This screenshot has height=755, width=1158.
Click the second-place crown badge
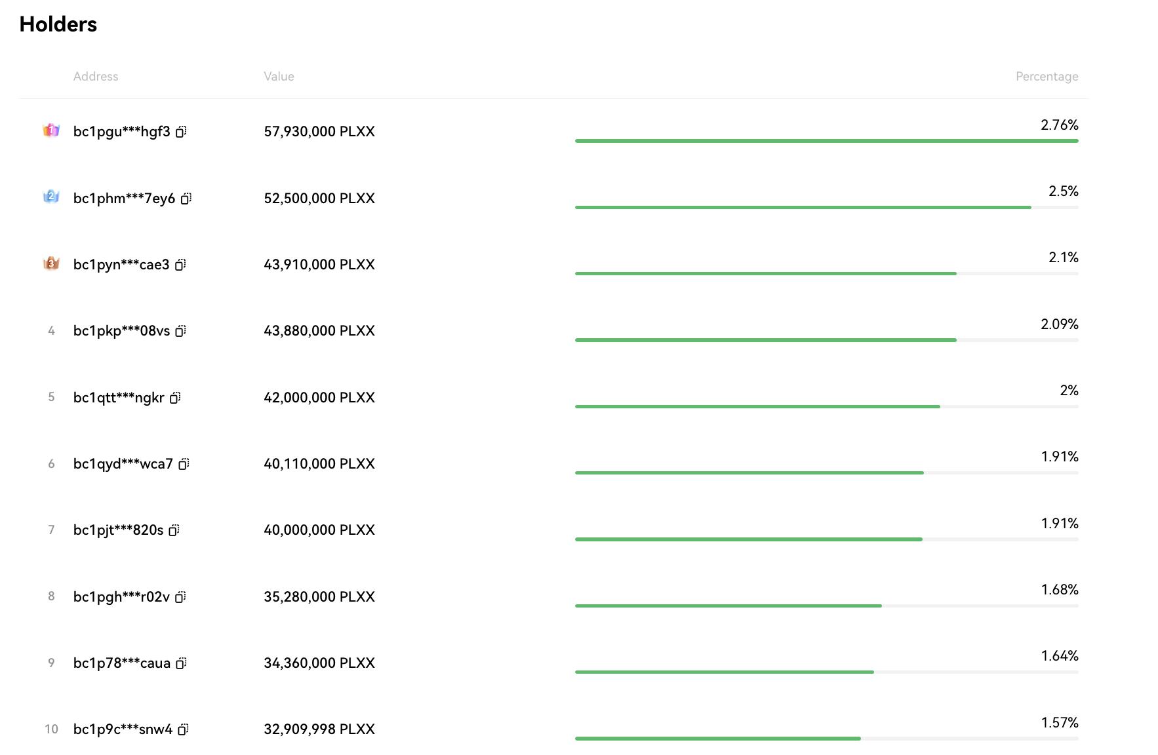coord(51,197)
